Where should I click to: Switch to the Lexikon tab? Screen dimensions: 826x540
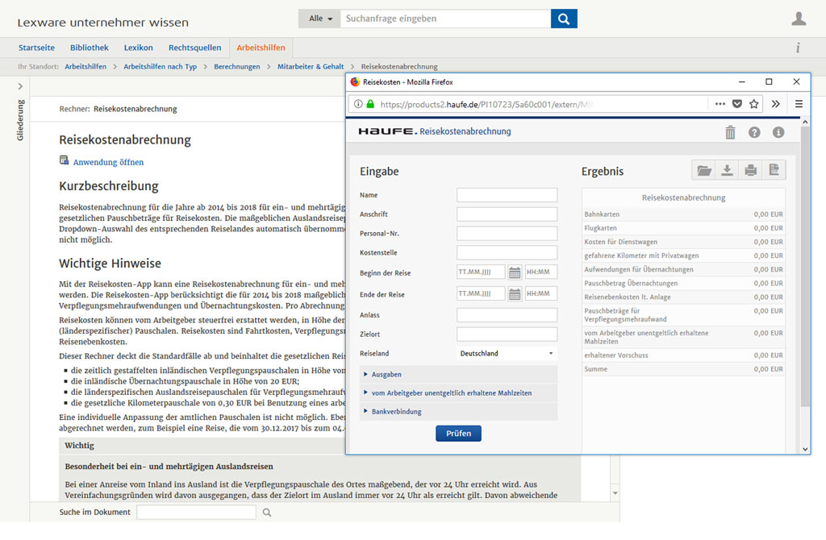(x=139, y=48)
